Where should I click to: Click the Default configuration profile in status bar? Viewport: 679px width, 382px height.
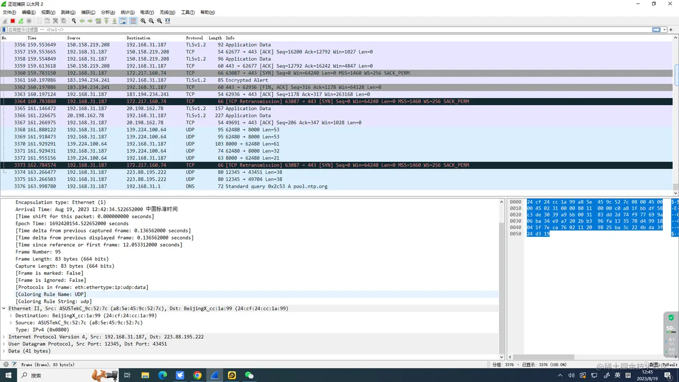pyautogui.click(x=663, y=365)
